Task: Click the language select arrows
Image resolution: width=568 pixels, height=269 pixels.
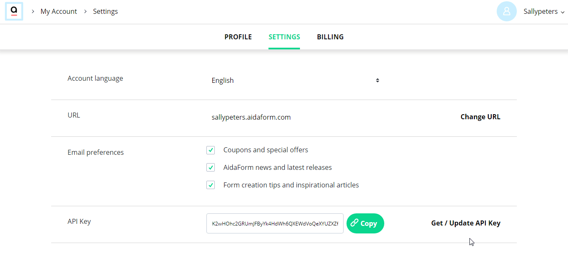Action: point(378,80)
